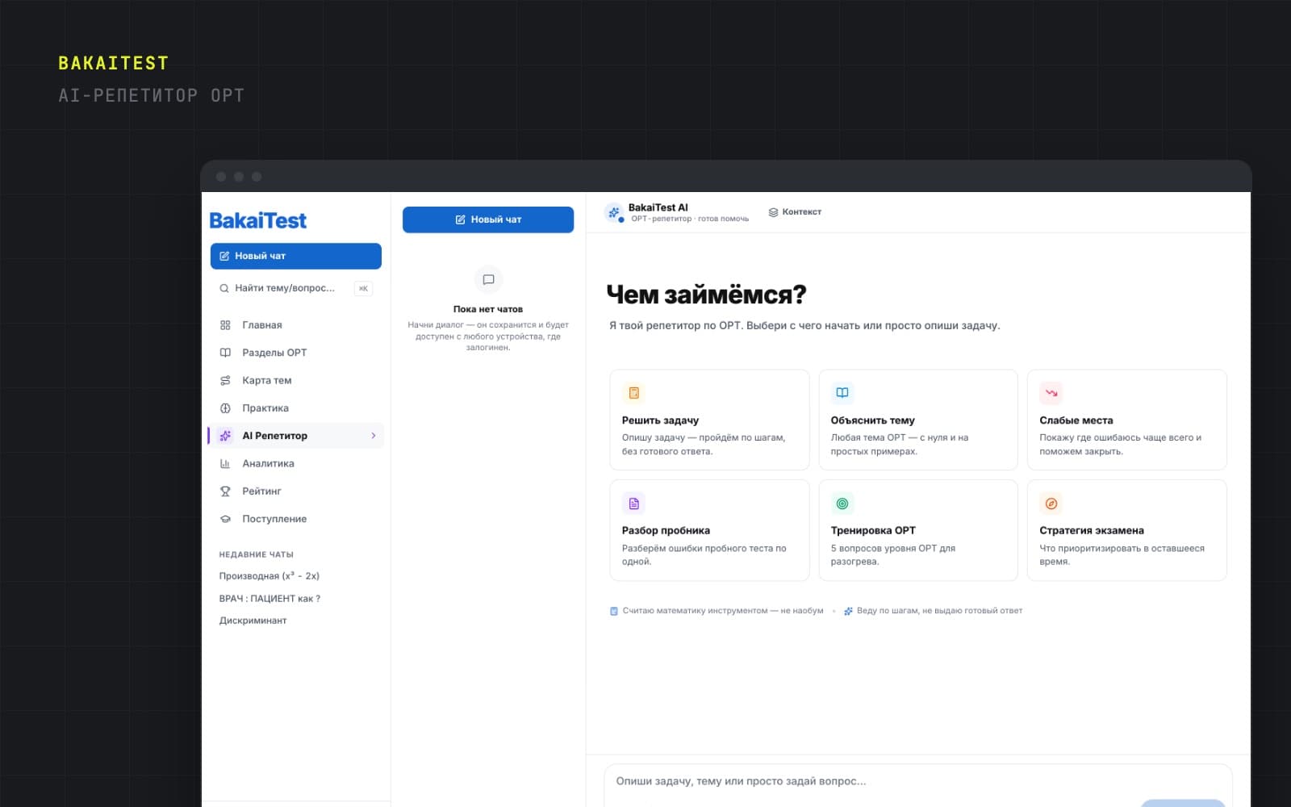This screenshot has height=807, width=1291.
Task: Click the Считаю математику инструментом note
Action: (717, 611)
